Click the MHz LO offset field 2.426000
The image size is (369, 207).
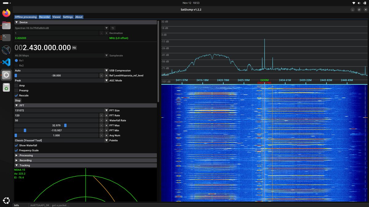point(61,38)
